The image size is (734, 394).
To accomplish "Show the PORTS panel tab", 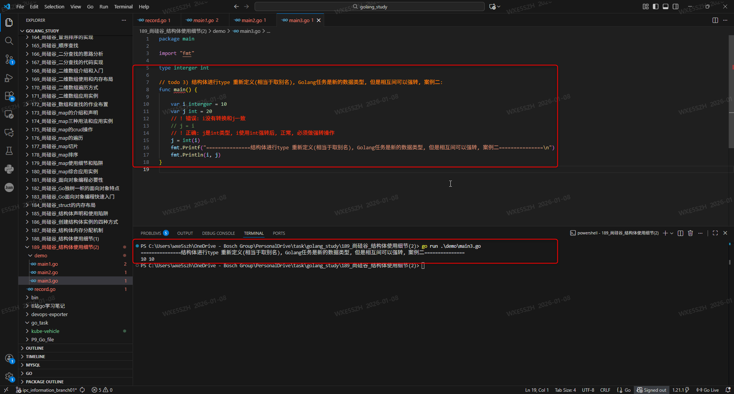I will [279, 233].
